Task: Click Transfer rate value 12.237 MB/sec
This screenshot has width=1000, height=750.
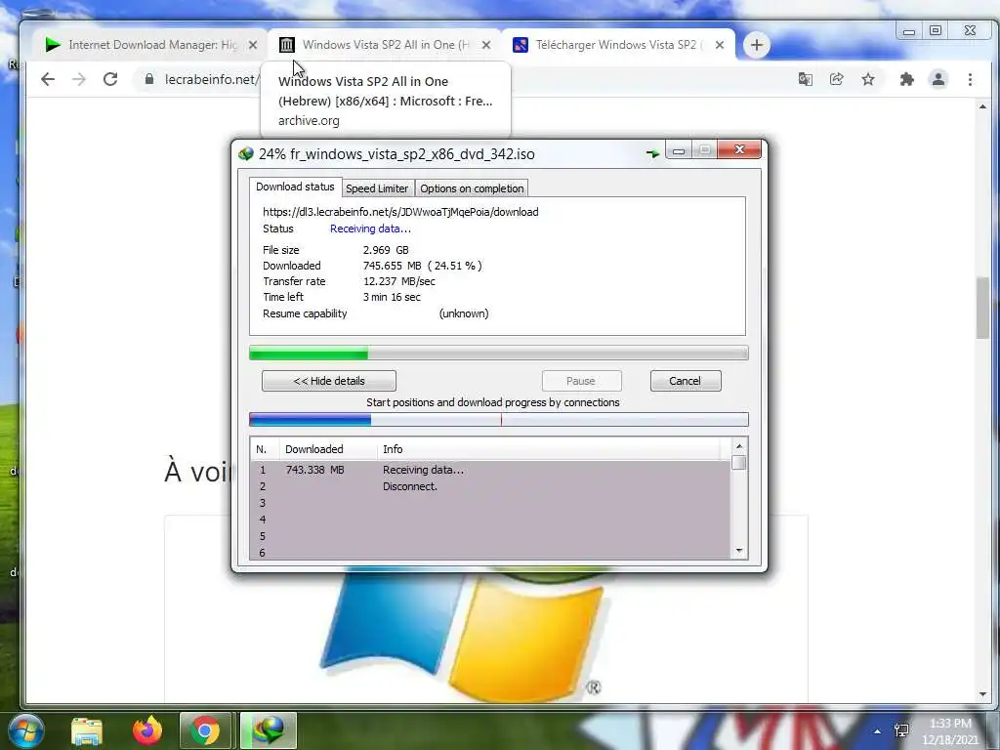Action: 399,281
